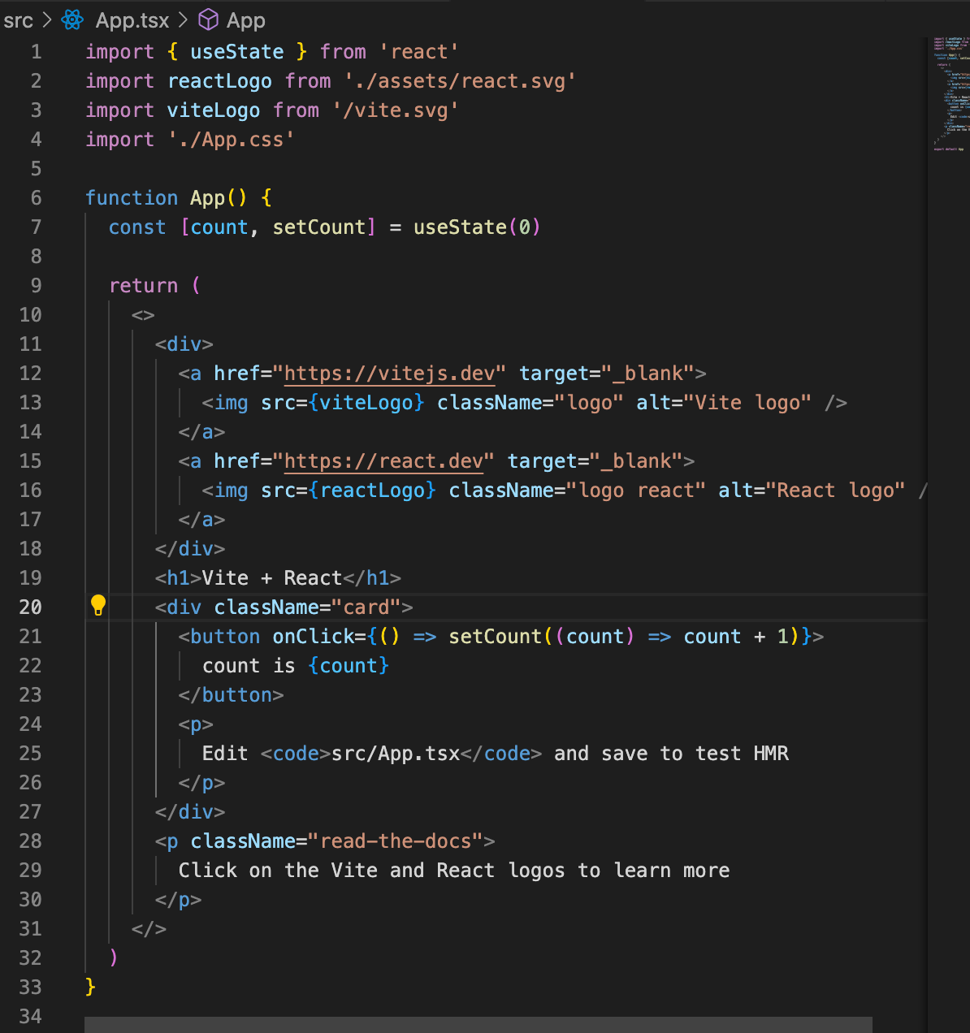Click the React file icon in the breadcrumb
The width and height of the screenshot is (970, 1033).
point(72,20)
